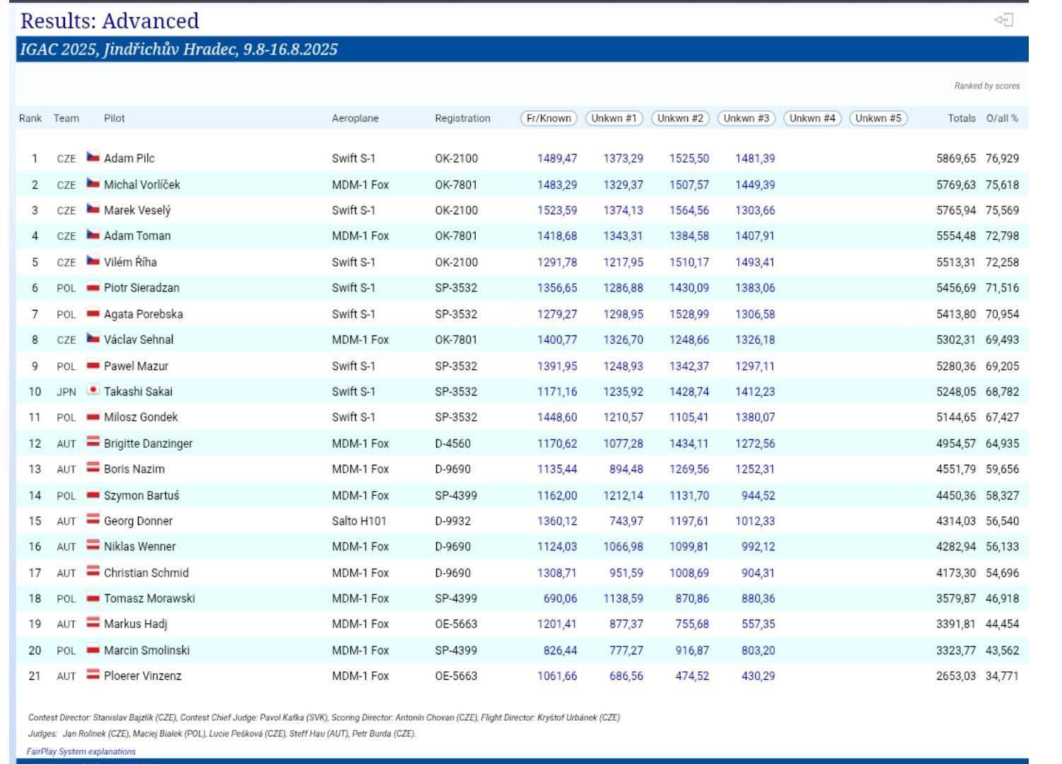
Task: Click Tomasz Morawski's Fr/Known score 690,06
Action: (x=560, y=598)
